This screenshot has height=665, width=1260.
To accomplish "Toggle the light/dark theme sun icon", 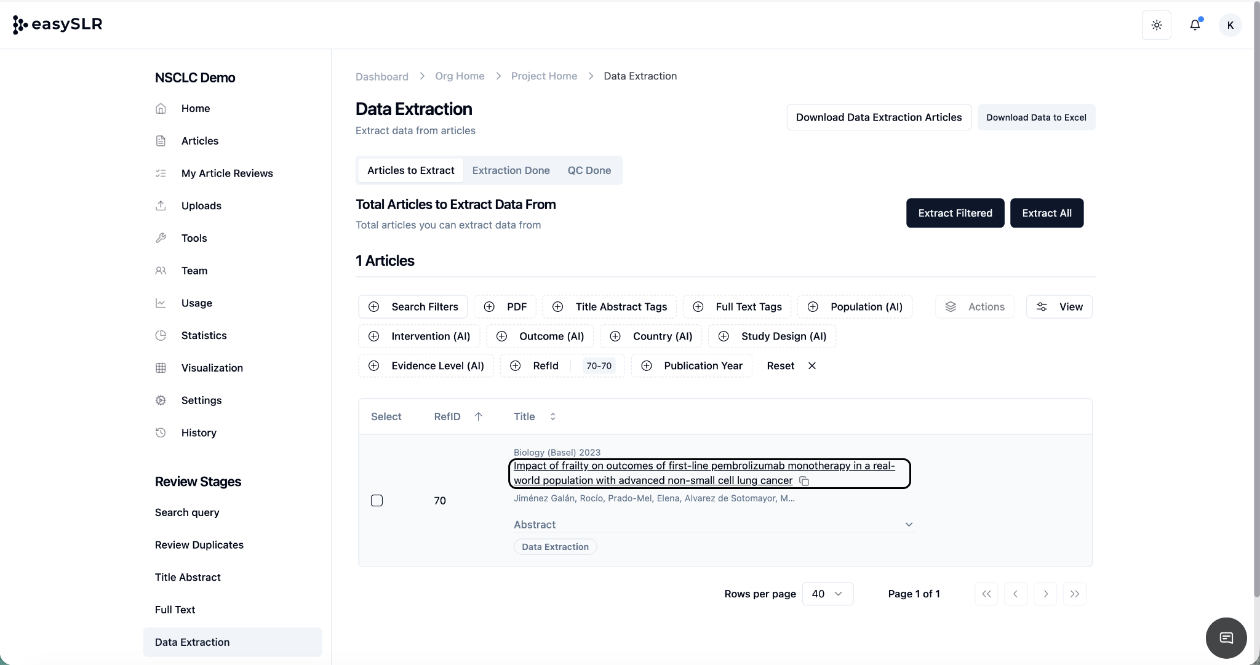I will tap(1157, 25).
